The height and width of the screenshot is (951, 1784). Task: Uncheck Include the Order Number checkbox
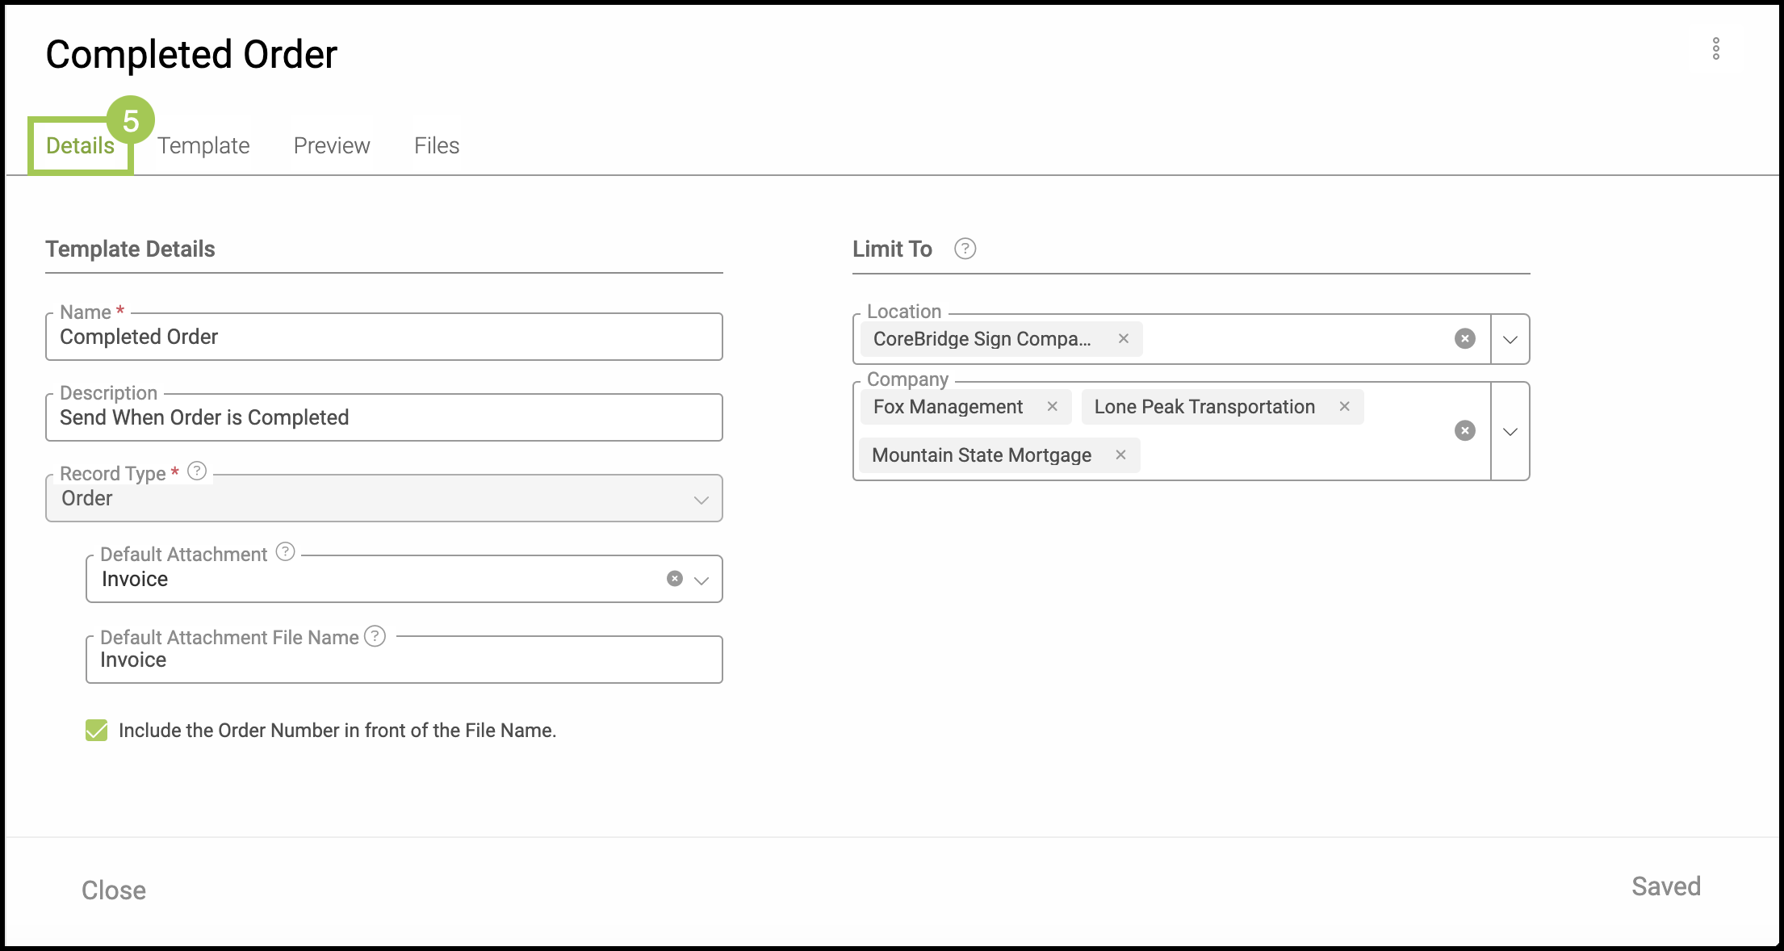click(x=97, y=731)
